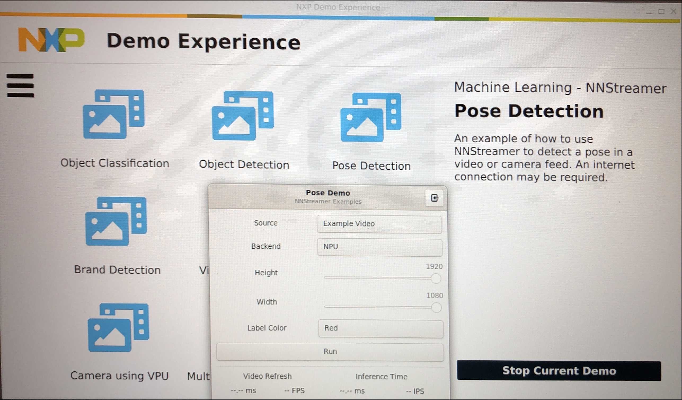
Task: Select the Pose Detection demo icon
Action: [370, 118]
